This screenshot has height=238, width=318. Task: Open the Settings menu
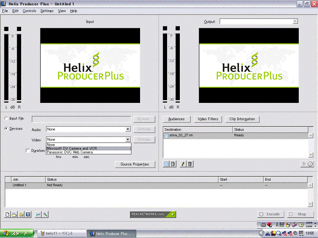(47, 11)
